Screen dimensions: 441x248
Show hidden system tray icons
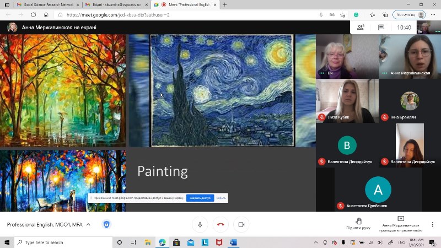tap(316, 242)
